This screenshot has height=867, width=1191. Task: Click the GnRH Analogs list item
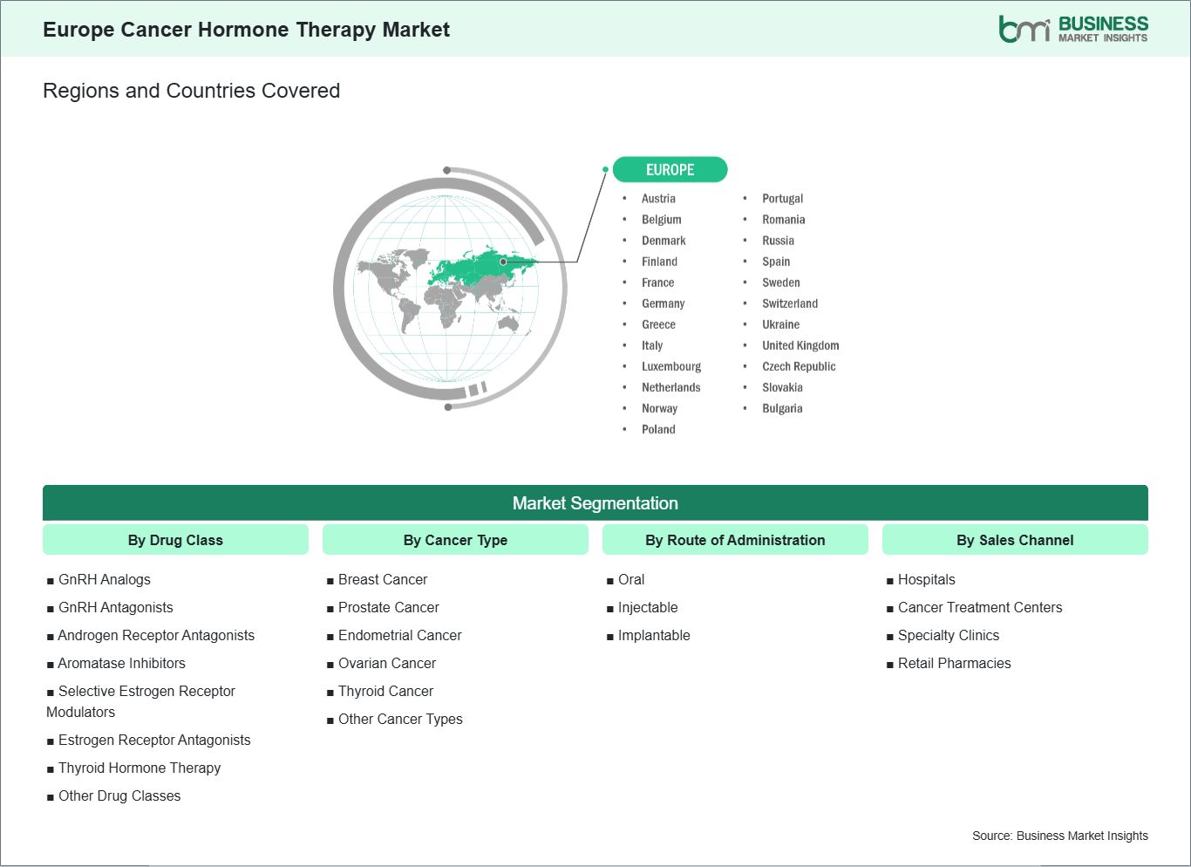point(104,580)
